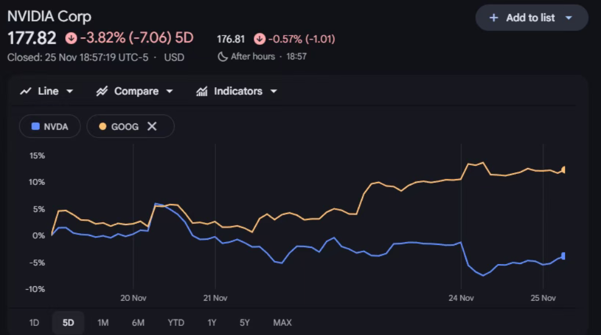Toggle the NVDA series chip
Image resolution: width=601 pixels, height=335 pixels.
click(49, 126)
